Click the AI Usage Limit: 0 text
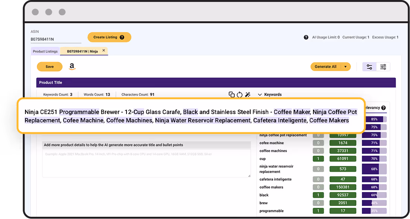410x219 pixels. point(326,37)
